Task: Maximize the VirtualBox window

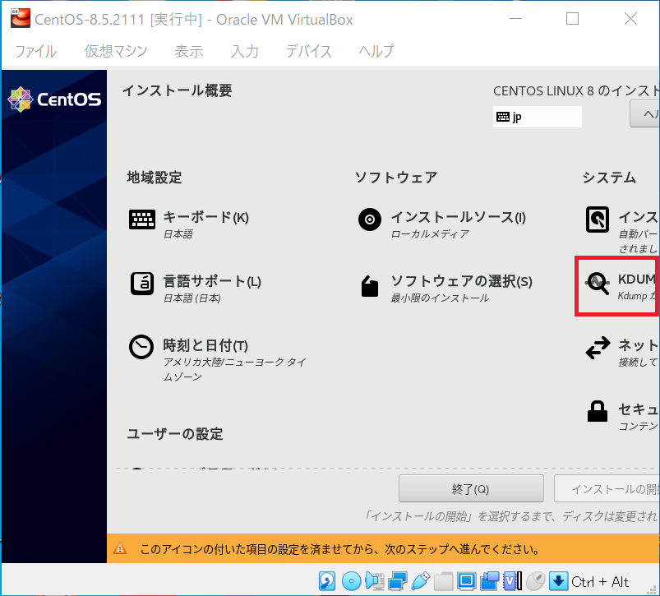Action: (572, 19)
